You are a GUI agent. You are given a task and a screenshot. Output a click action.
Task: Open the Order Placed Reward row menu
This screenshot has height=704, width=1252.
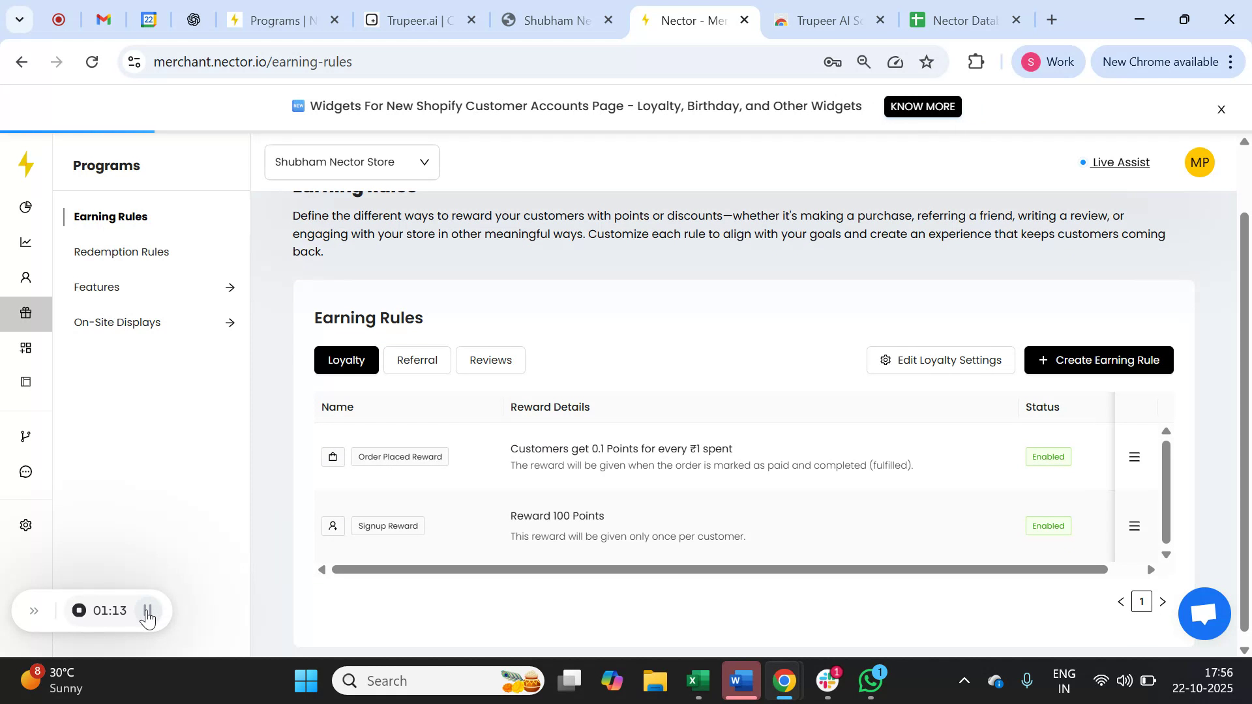click(x=1134, y=456)
